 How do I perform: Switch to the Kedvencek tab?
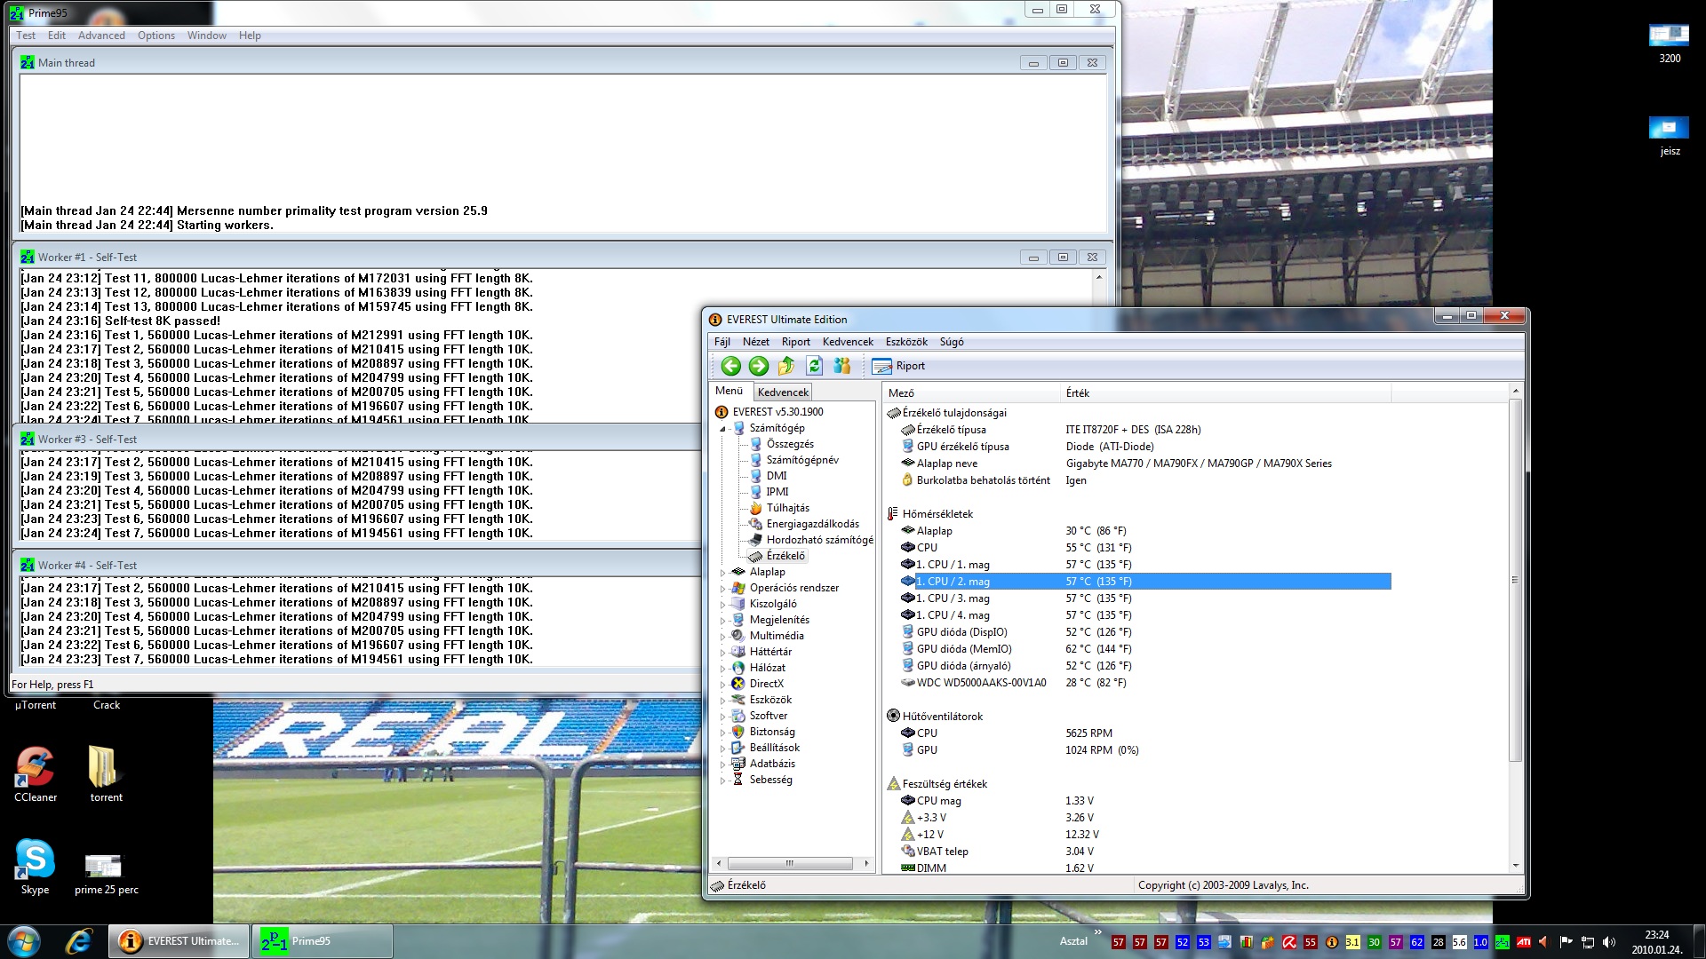pyautogui.click(x=783, y=392)
